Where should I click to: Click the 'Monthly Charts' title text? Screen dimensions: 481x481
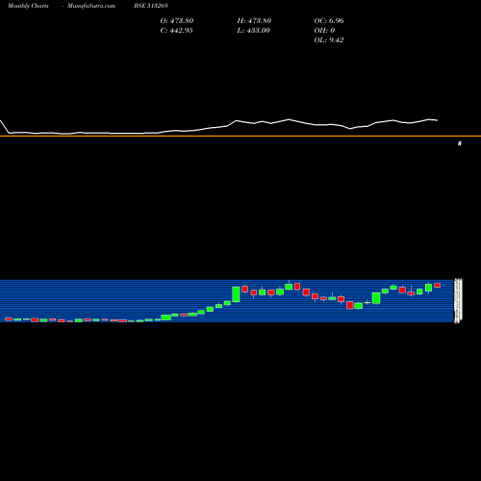[28, 6]
